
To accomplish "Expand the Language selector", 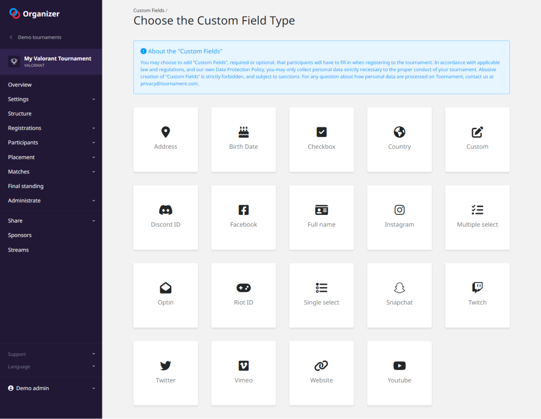I will click(x=51, y=367).
